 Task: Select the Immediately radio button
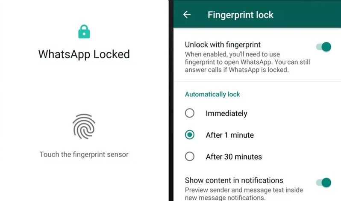pyautogui.click(x=190, y=113)
